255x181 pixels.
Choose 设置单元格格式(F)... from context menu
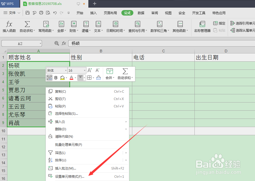pyautogui.click(x=88, y=176)
